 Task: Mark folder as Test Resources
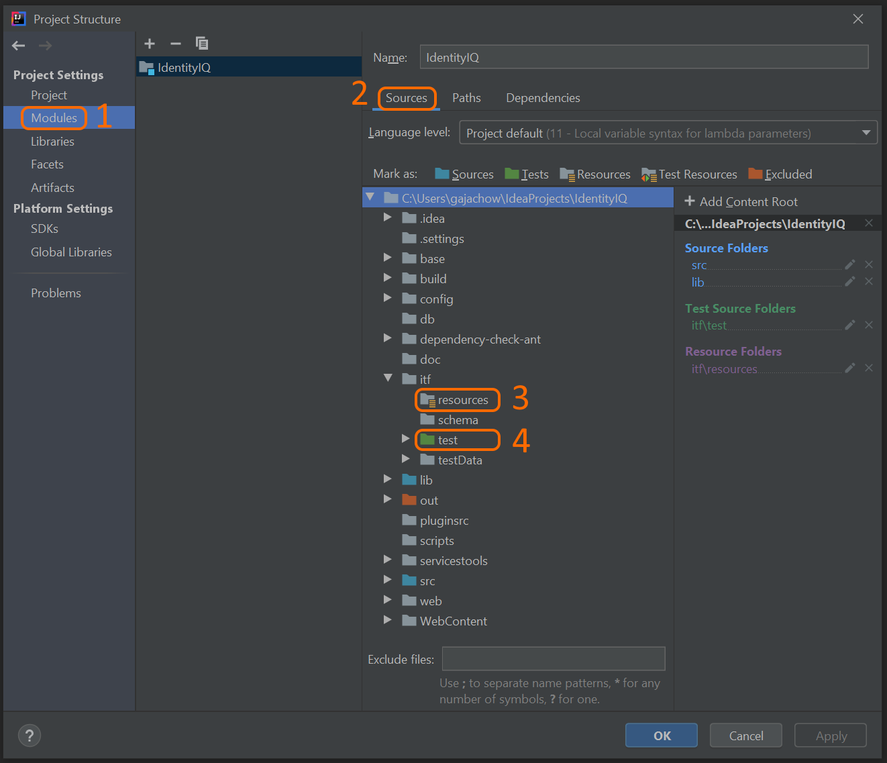point(689,174)
